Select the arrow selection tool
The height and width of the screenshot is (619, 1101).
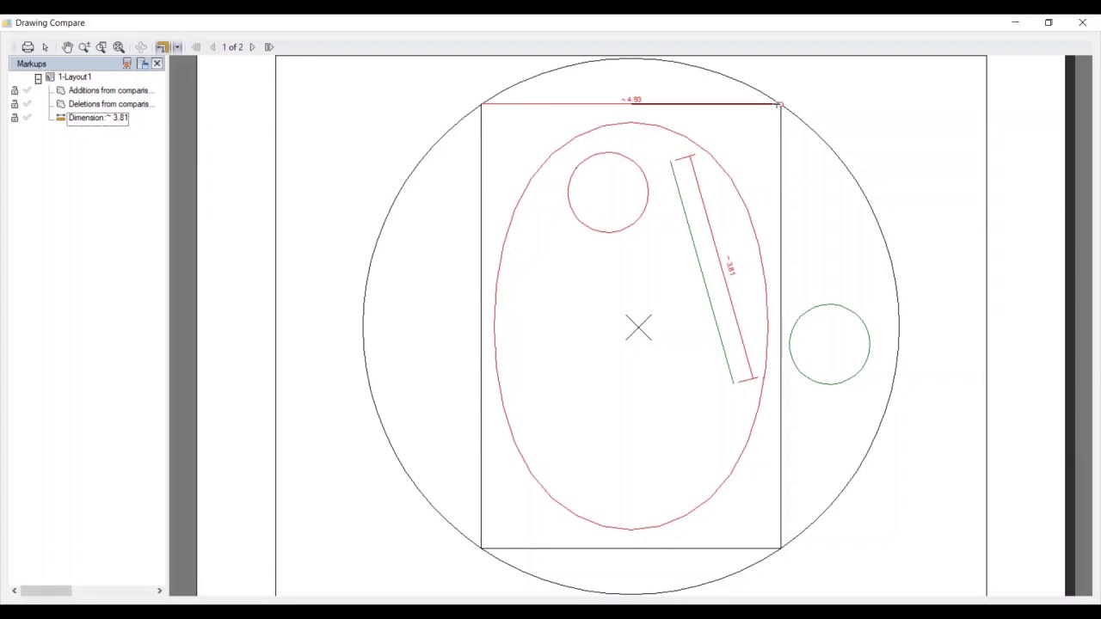click(x=45, y=47)
